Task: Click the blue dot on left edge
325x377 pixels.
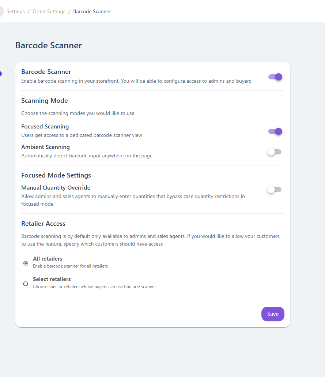Action: tap(1, 74)
